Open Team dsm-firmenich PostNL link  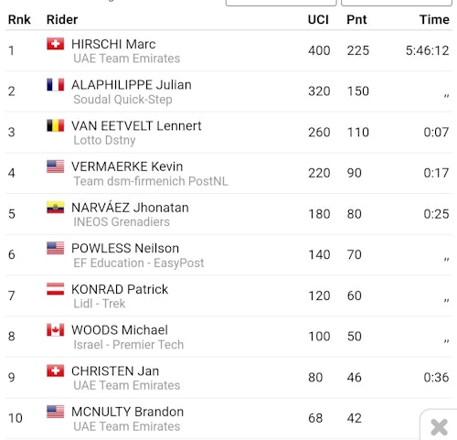(x=151, y=181)
